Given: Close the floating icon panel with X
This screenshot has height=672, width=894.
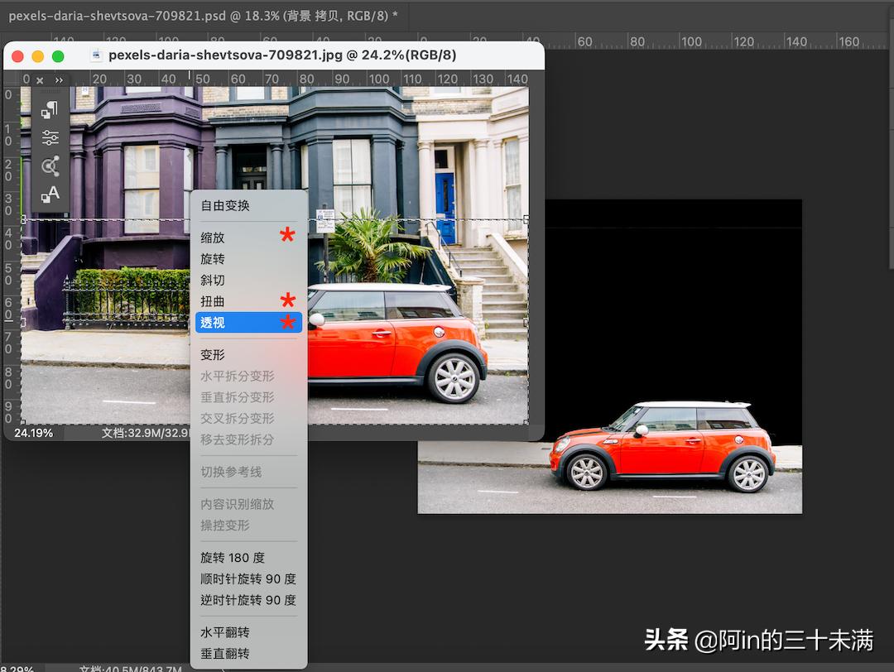Looking at the screenshot, I should (40, 80).
